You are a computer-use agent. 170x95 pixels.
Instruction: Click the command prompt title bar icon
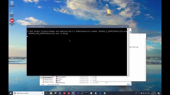pos(28,26)
